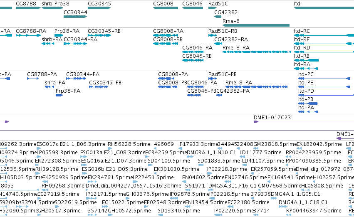Open the ltd-PD protein label
Image resolution: width=354 pixels, height=217 pixels.
[x=306, y=91]
